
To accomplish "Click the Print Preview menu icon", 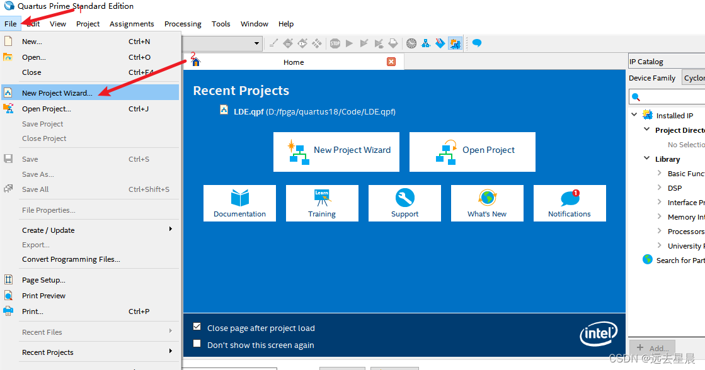I will [8, 295].
